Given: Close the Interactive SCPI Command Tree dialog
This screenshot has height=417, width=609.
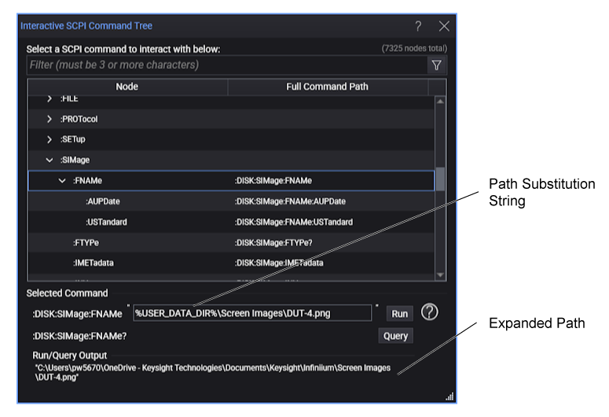Looking at the screenshot, I should 444,26.
